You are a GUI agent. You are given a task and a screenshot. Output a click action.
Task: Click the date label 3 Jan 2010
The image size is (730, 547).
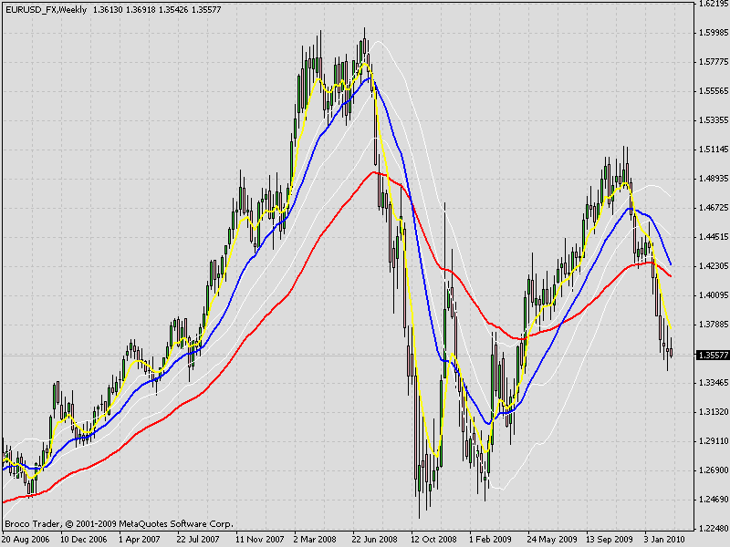(x=665, y=540)
